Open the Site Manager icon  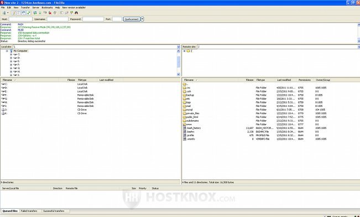(4, 13)
